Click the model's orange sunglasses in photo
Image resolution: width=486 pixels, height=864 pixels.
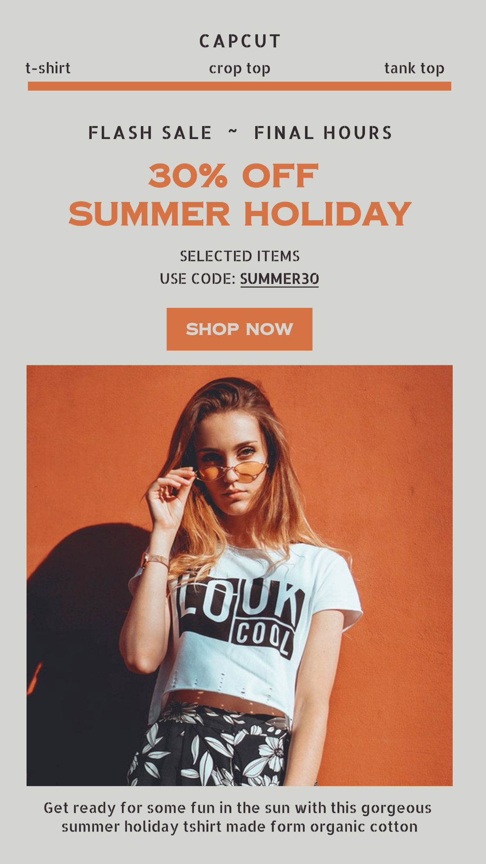(x=233, y=472)
